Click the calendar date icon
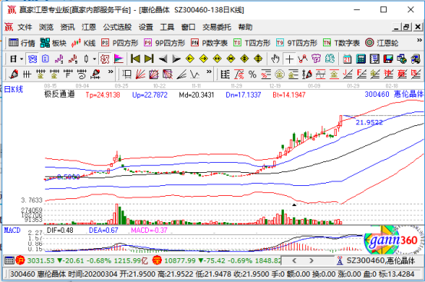The image size is (425, 282). click(x=347, y=59)
